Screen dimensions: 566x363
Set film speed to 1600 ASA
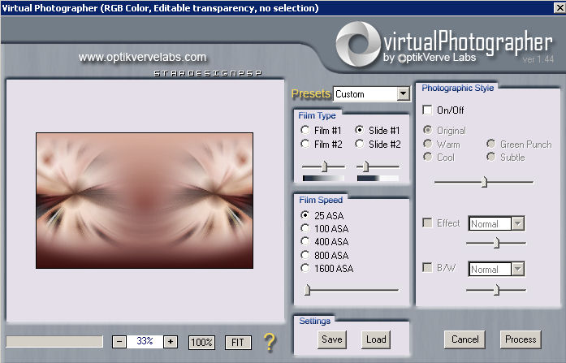(305, 268)
